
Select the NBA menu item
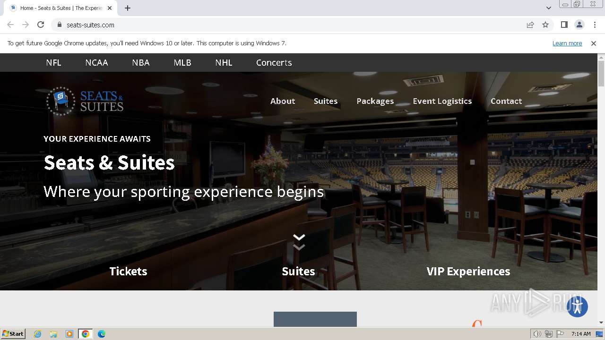pyautogui.click(x=141, y=62)
